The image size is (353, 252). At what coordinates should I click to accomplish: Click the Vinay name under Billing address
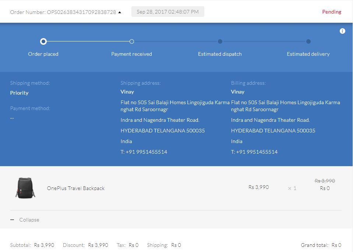(x=237, y=92)
